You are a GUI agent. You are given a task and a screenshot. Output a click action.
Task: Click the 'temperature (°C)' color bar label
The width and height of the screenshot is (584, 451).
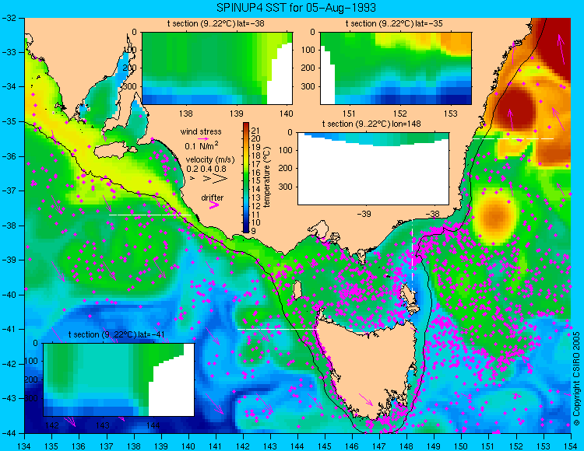(266, 177)
